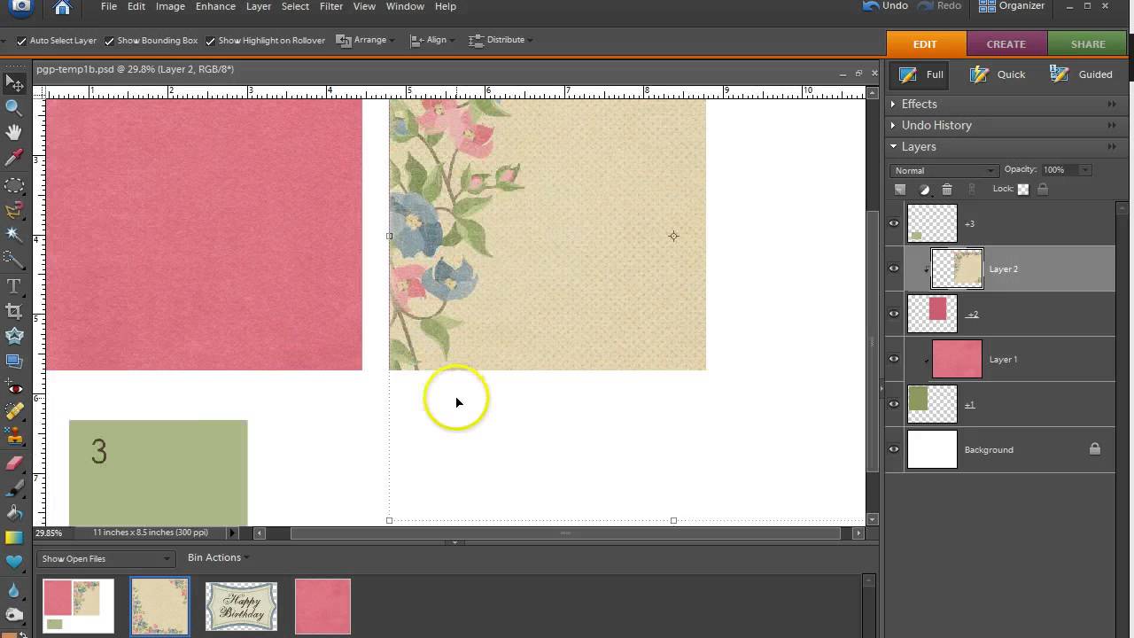Select the Crop tool
Viewport: 1134px width, 638px height.
14,311
